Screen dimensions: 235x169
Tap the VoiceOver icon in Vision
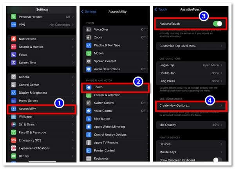click(89, 29)
